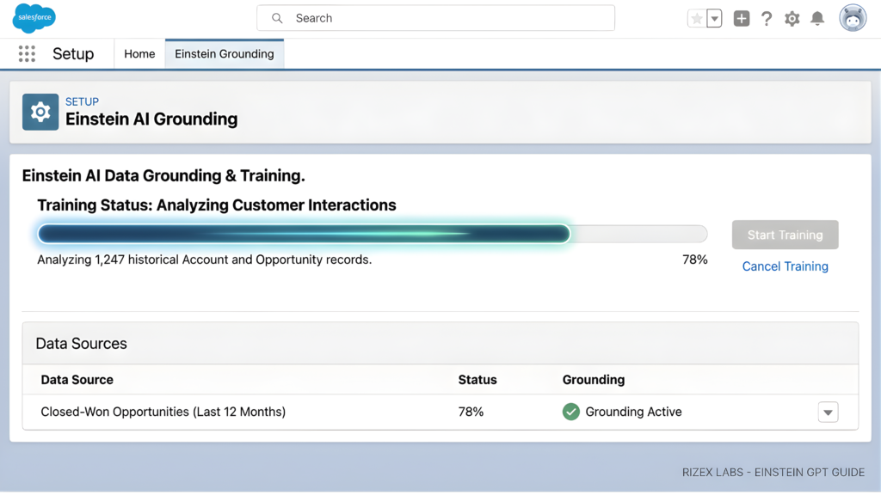
Task: Open Salesforce Help with the question mark icon
Action: click(767, 18)
